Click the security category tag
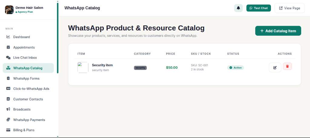The width and height of the screenshot is (310, 138). click(140, 68)
